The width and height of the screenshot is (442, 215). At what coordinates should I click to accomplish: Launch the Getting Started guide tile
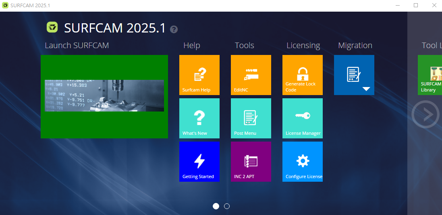click(199, 162)
